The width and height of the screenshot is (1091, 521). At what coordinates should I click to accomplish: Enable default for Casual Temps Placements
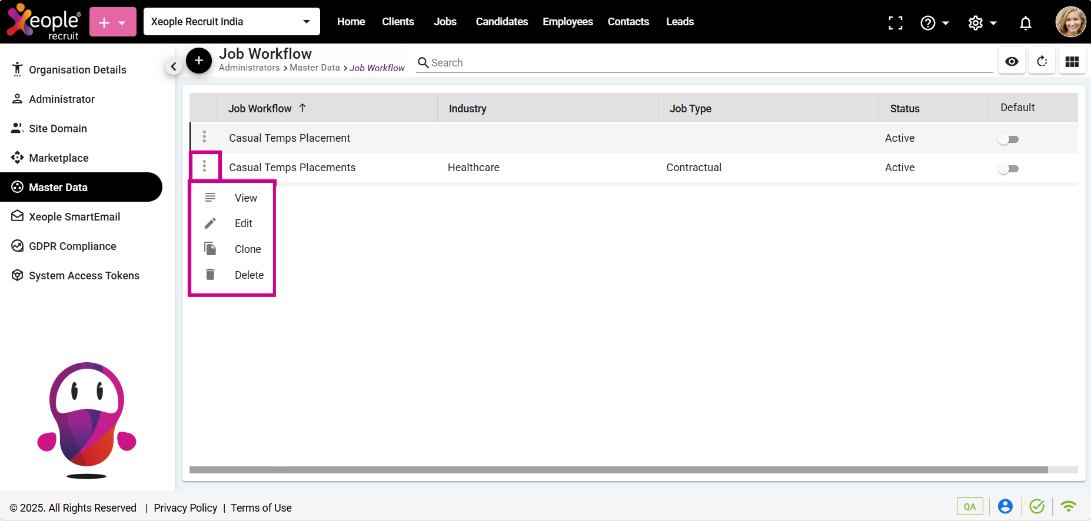pos(1008,169)
